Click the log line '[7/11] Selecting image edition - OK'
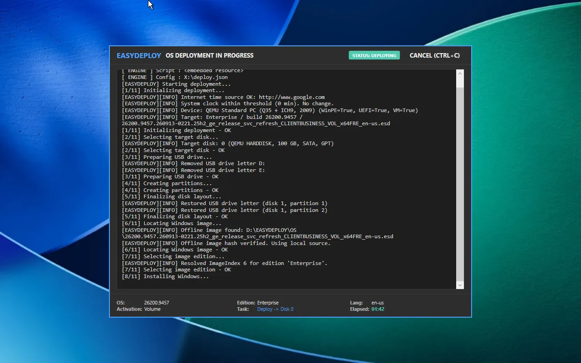Image resolution: width=581 pixels, height=363 pixels. (x=176, y=270)
